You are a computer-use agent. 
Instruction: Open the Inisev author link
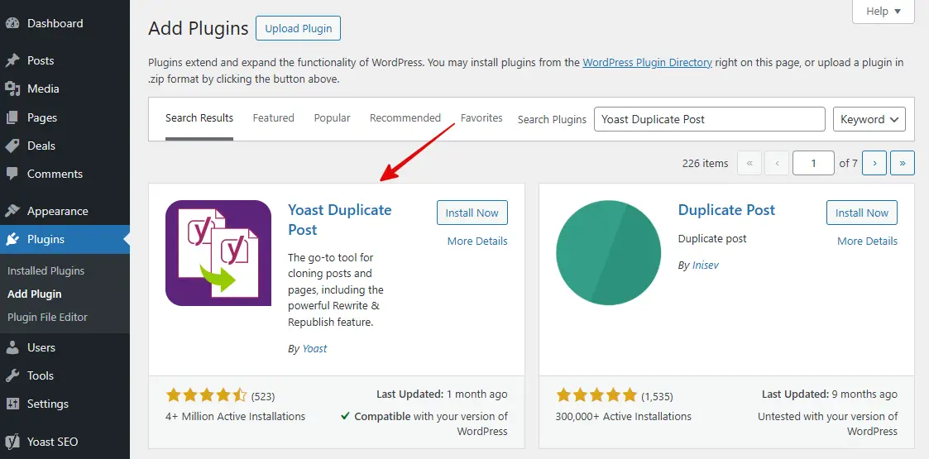click(x=706, y=265)
